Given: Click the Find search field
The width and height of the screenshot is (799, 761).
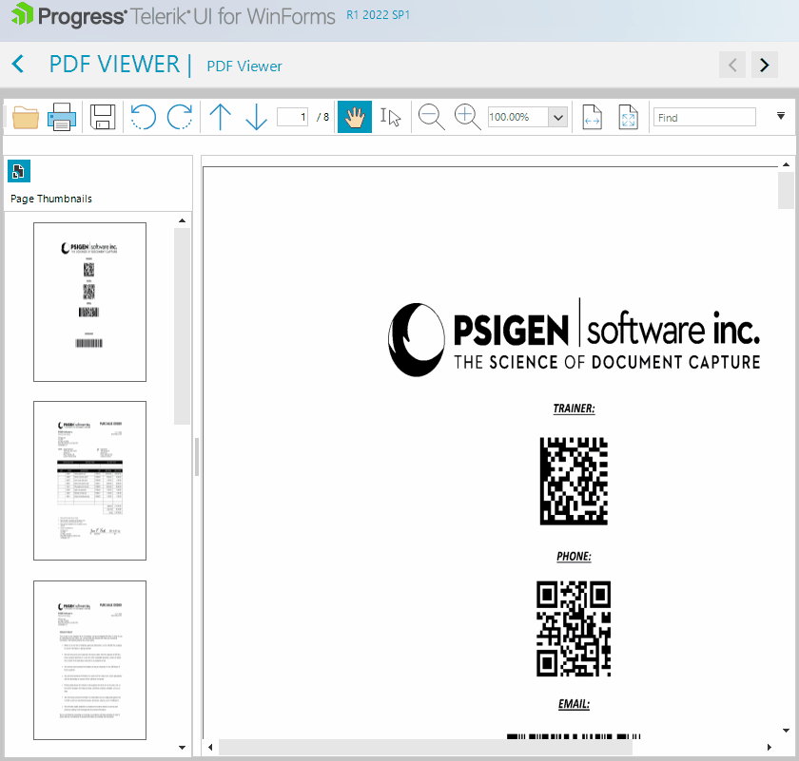Looking at the screenshot, I should (x=704, y=117).
